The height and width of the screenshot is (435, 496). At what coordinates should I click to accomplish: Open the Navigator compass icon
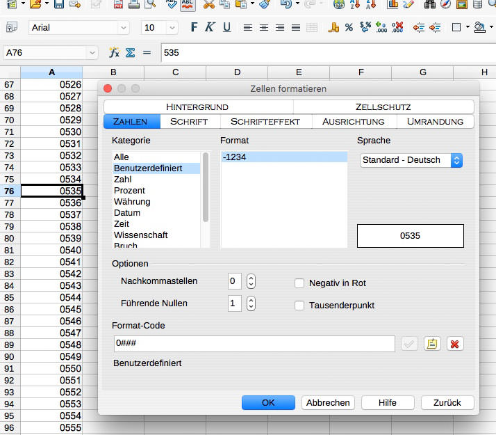(x=445, y=3)
